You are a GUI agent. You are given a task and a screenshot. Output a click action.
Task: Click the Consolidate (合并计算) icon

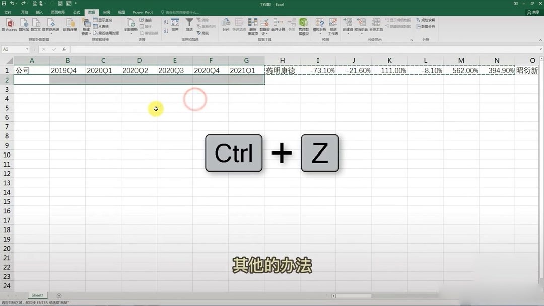(x=278, y=25)
